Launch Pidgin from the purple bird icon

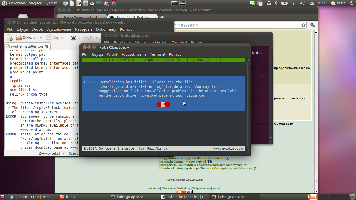tap(106, 3)
